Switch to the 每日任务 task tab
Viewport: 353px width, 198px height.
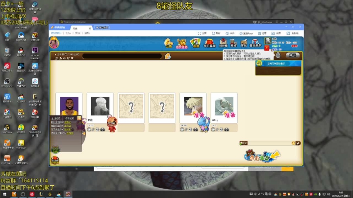pyautogui.click(x=69, y=118)
